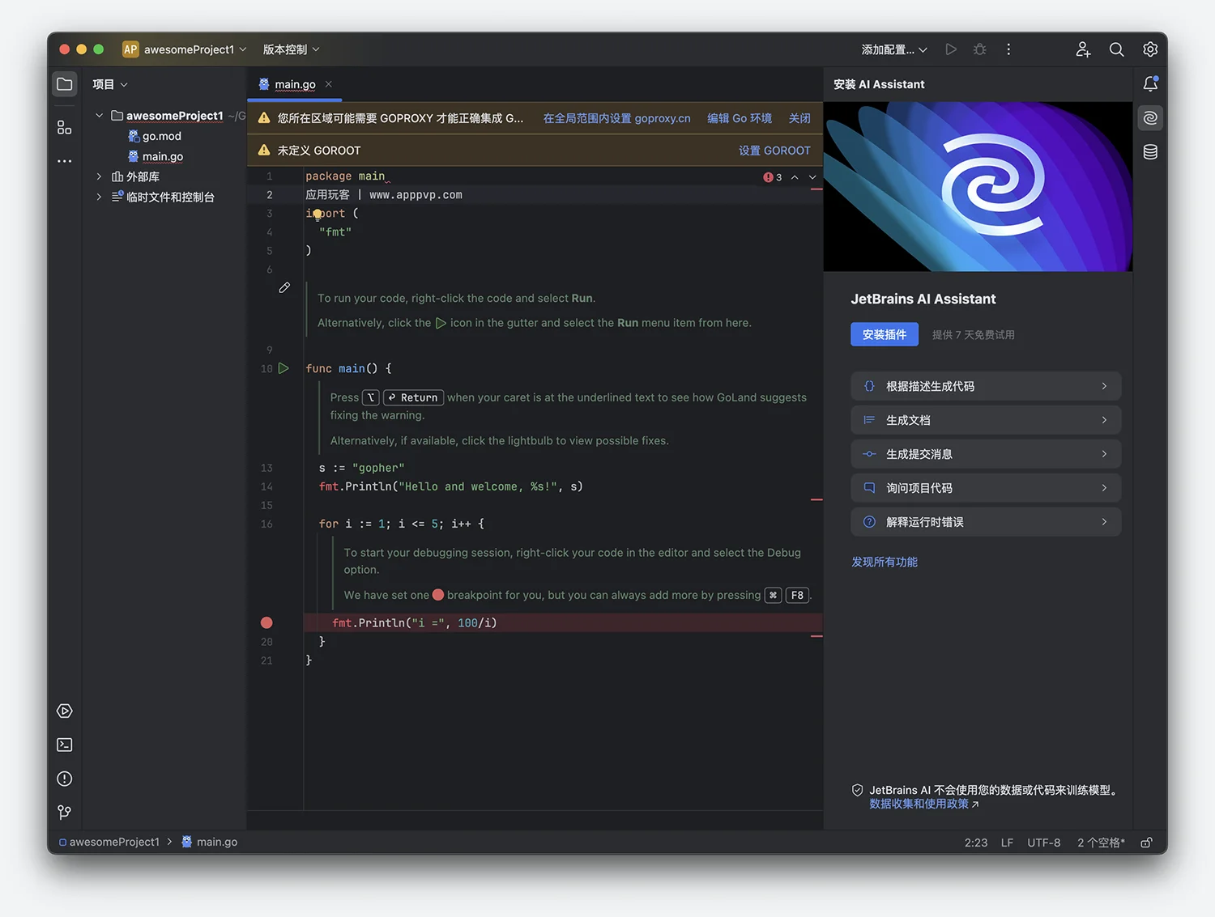Click the green run gutter icon beside func main
Viewport: 1215px width, 917px height.
(283, 368)
